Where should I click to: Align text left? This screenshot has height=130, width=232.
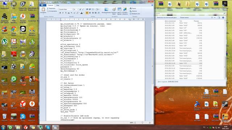pyautogui.click(x=87, y=13)
